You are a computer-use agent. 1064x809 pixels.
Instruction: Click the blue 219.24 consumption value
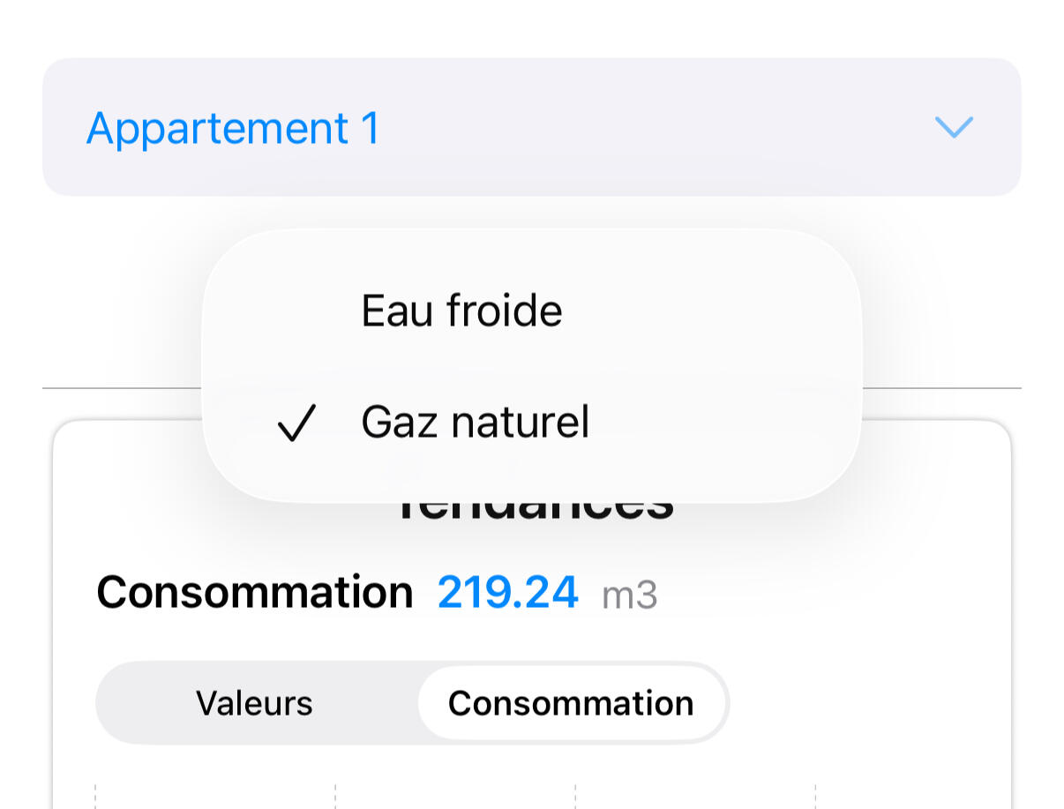pos(507,592)
